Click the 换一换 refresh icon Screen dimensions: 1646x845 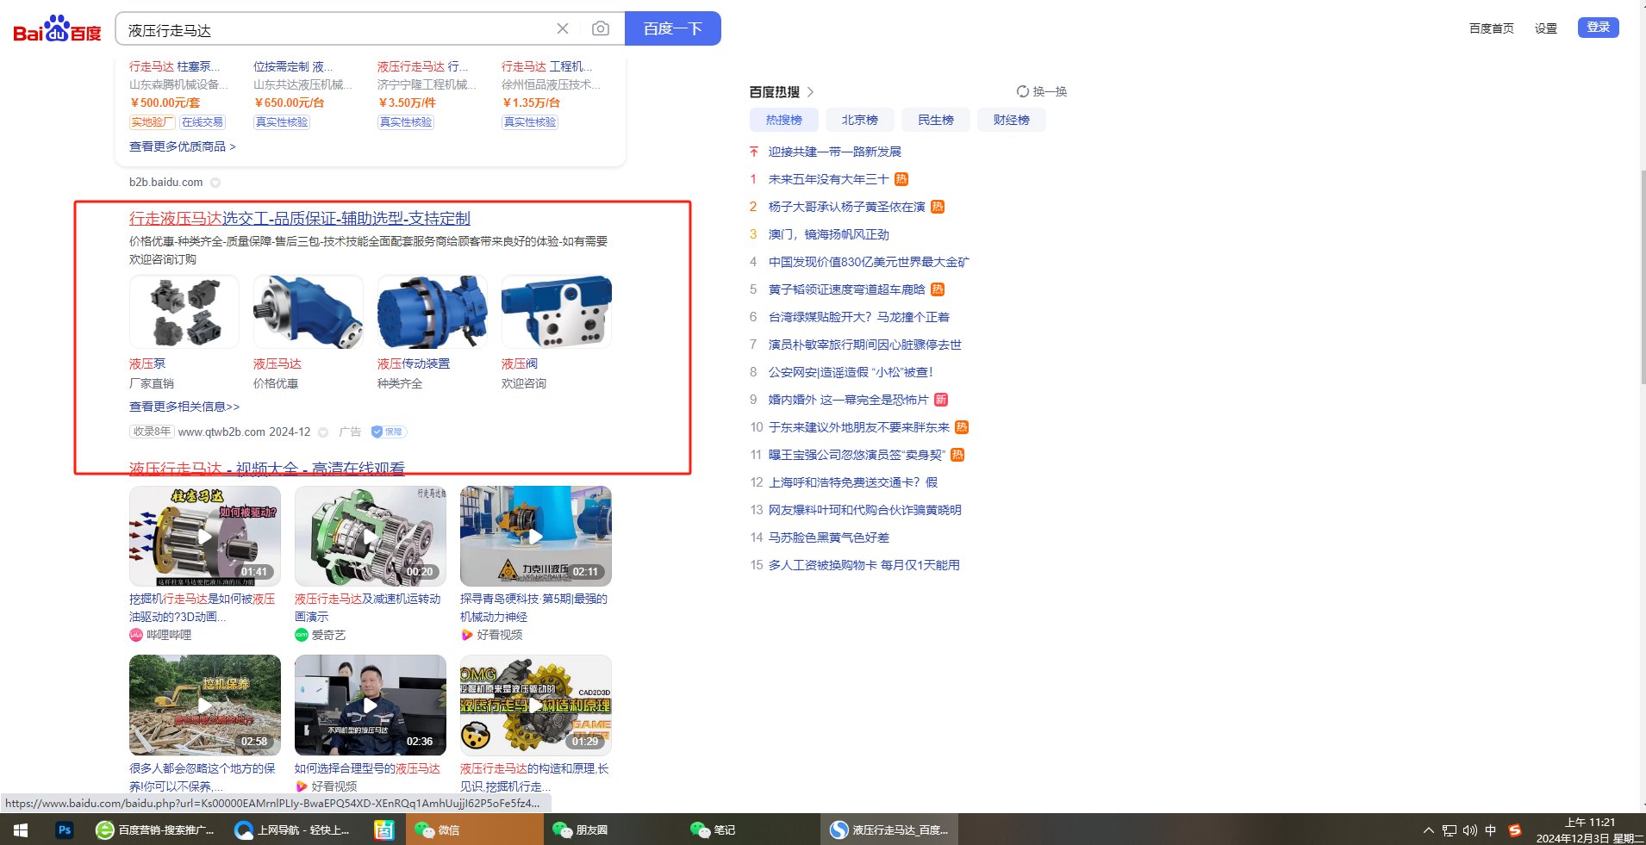1023,91
